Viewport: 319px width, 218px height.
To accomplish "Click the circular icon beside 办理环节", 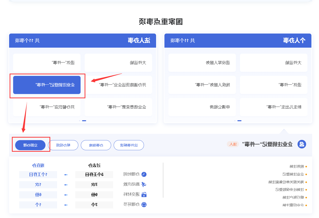I will click(x=144, y=205).
